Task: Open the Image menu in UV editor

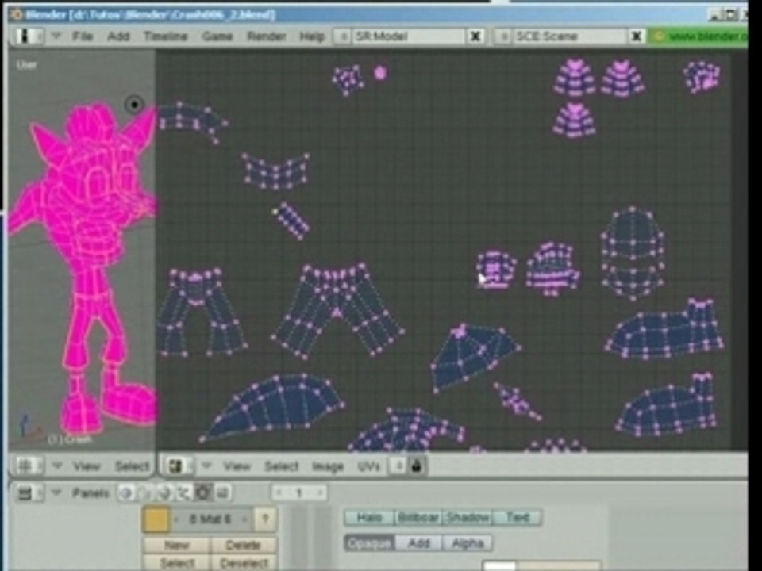Action: coord(328,467)
